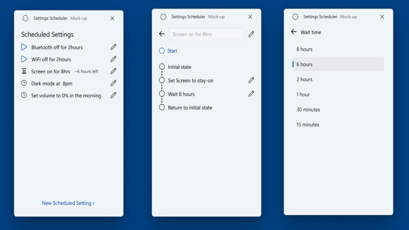Edit the Wait 8 hours step
This screenshot has width=409, height=230.
click(251, 94)
